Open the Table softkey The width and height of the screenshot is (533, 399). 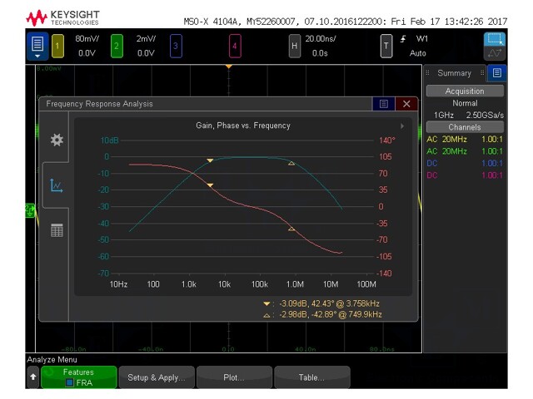point(311,377)
